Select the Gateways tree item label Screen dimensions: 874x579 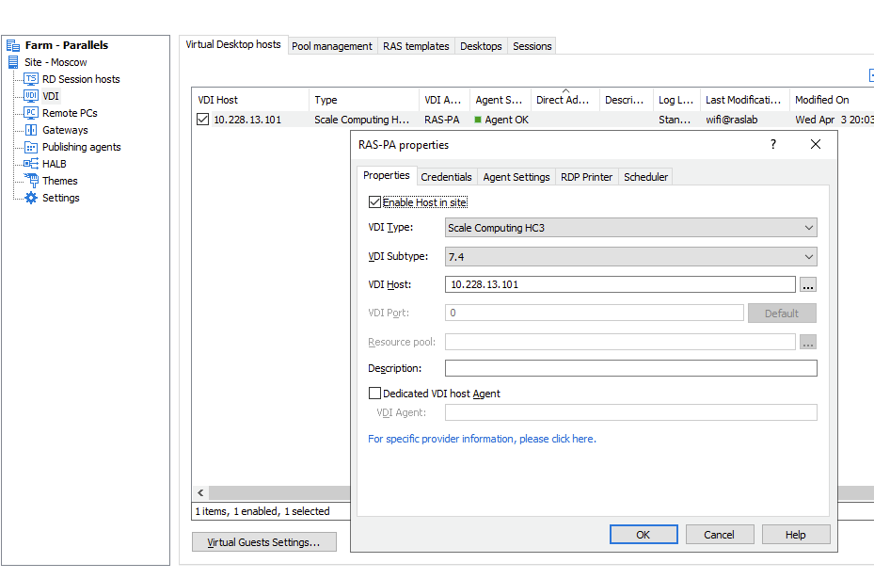tap(65, 130)
